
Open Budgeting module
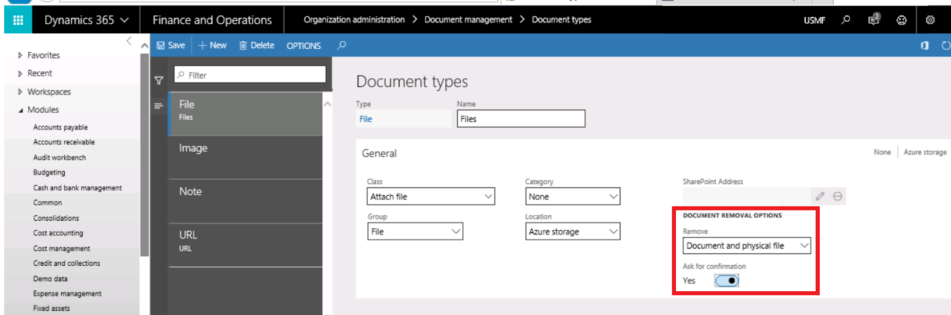click(x=49, y=173)
